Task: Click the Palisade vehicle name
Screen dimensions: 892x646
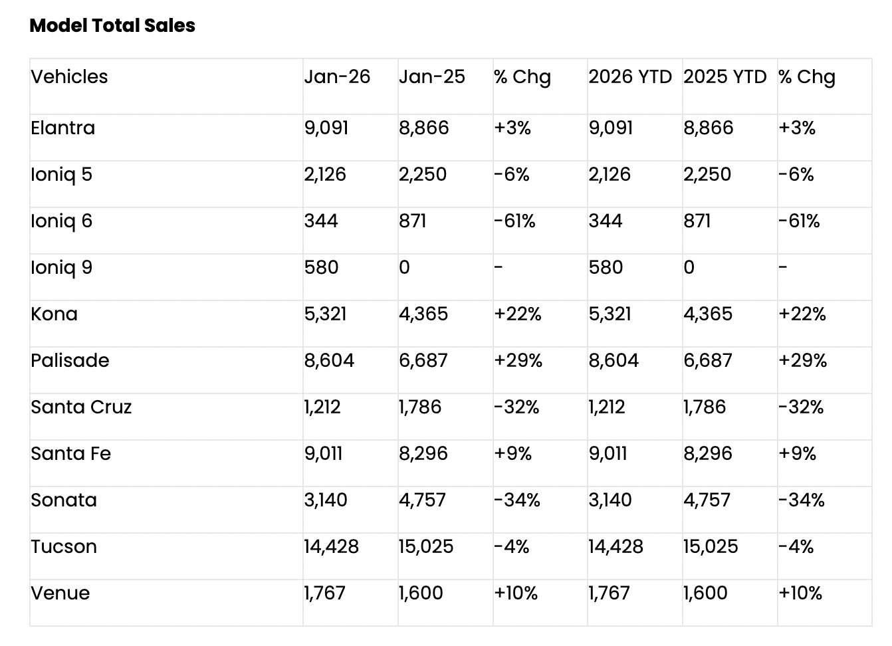Action: (70, 361)
